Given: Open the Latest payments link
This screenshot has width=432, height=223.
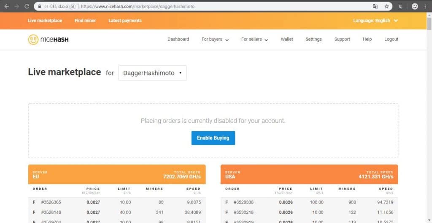Looking at the screenshot, I should pos(125,21).
